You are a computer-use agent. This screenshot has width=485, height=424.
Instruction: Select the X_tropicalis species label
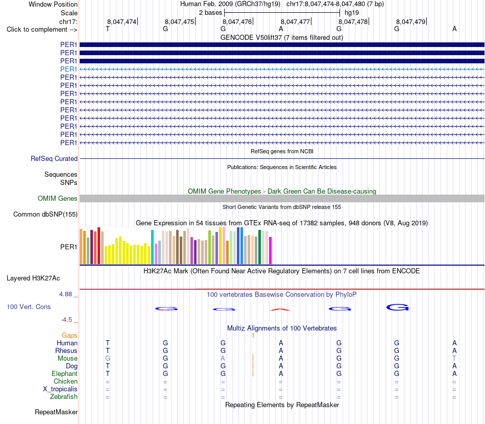[60, 389]
